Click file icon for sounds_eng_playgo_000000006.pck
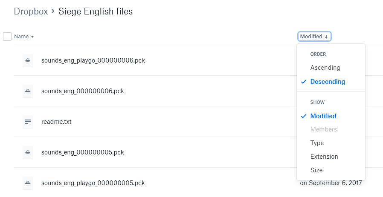The width and height of the screenshot is (383, 197). 28,60
